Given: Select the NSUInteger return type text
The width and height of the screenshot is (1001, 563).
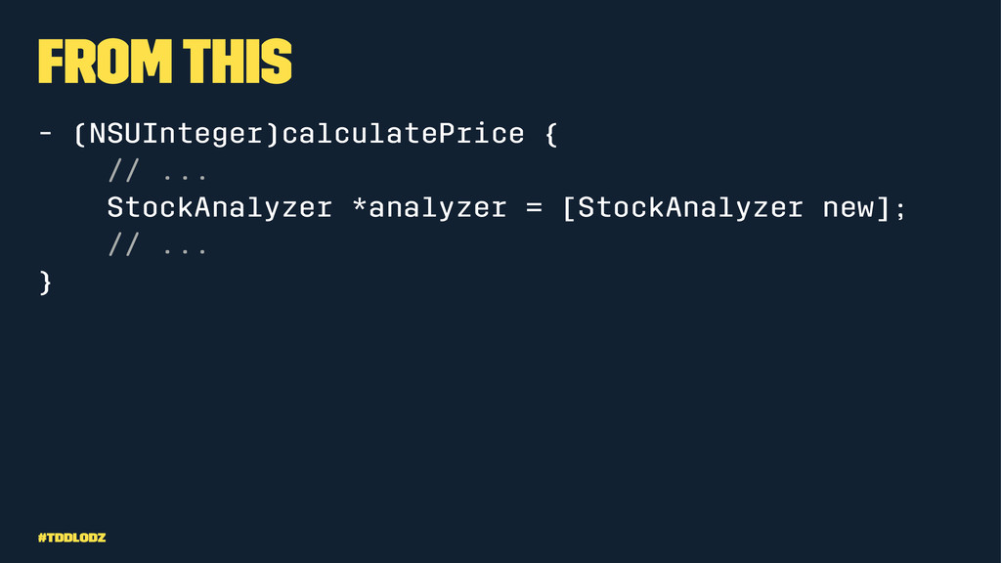Looking at the screenshot, I should [x=176, y=134].
